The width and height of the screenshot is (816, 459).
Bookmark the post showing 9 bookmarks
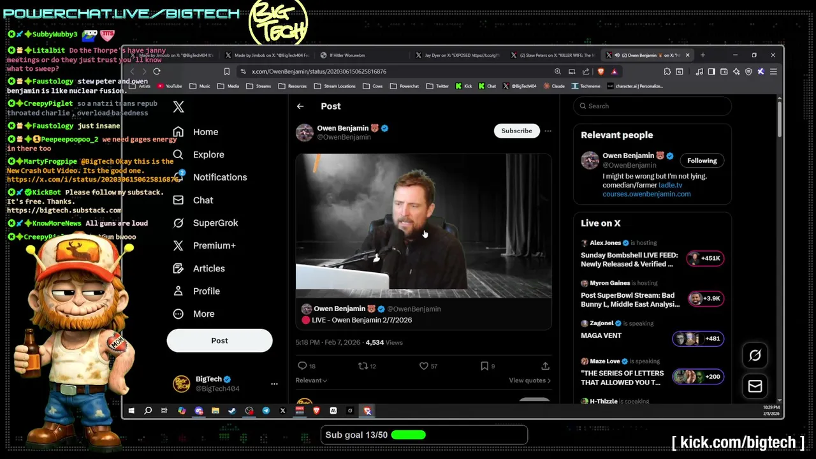[x=484, y=366]
